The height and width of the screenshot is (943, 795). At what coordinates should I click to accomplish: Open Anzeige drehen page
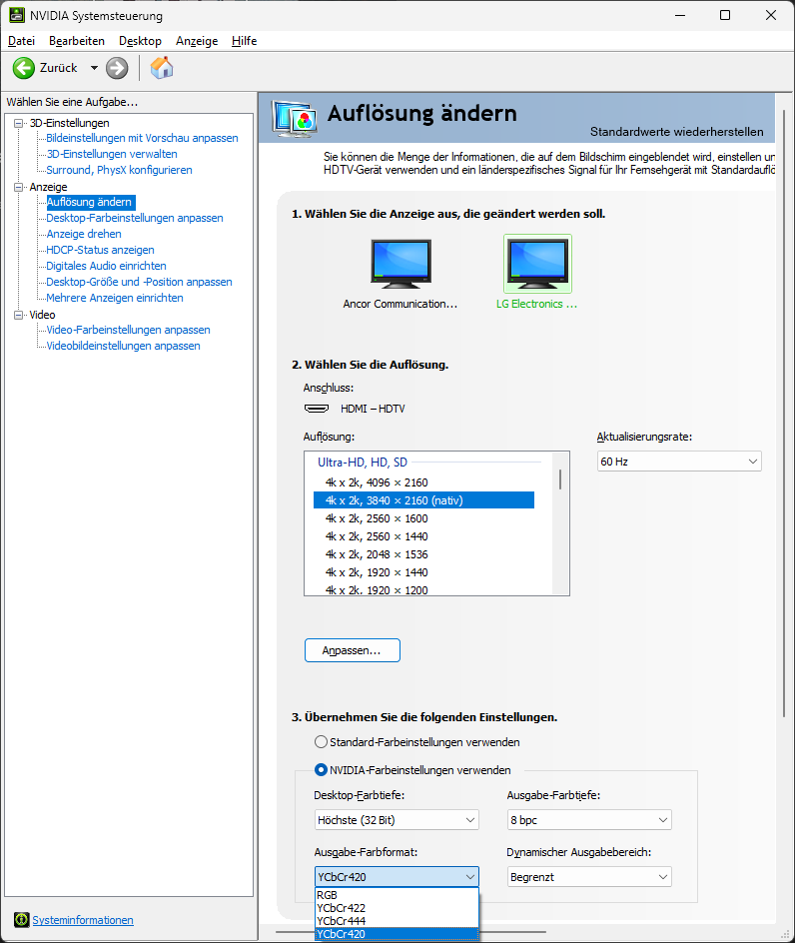(x=84, y=234)
